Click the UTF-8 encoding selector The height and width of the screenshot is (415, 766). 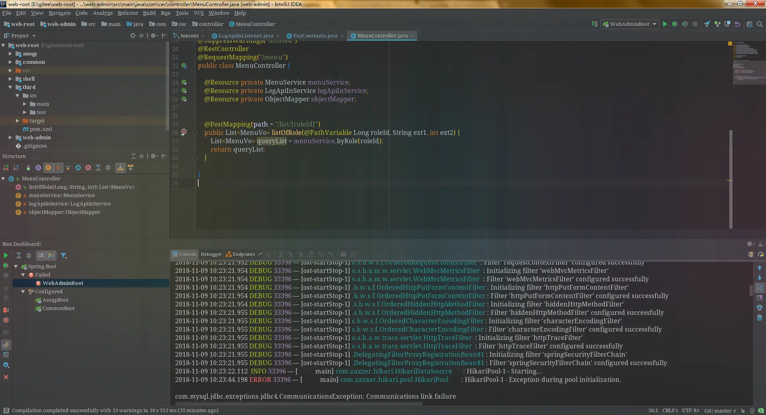(x=690, y=411)
